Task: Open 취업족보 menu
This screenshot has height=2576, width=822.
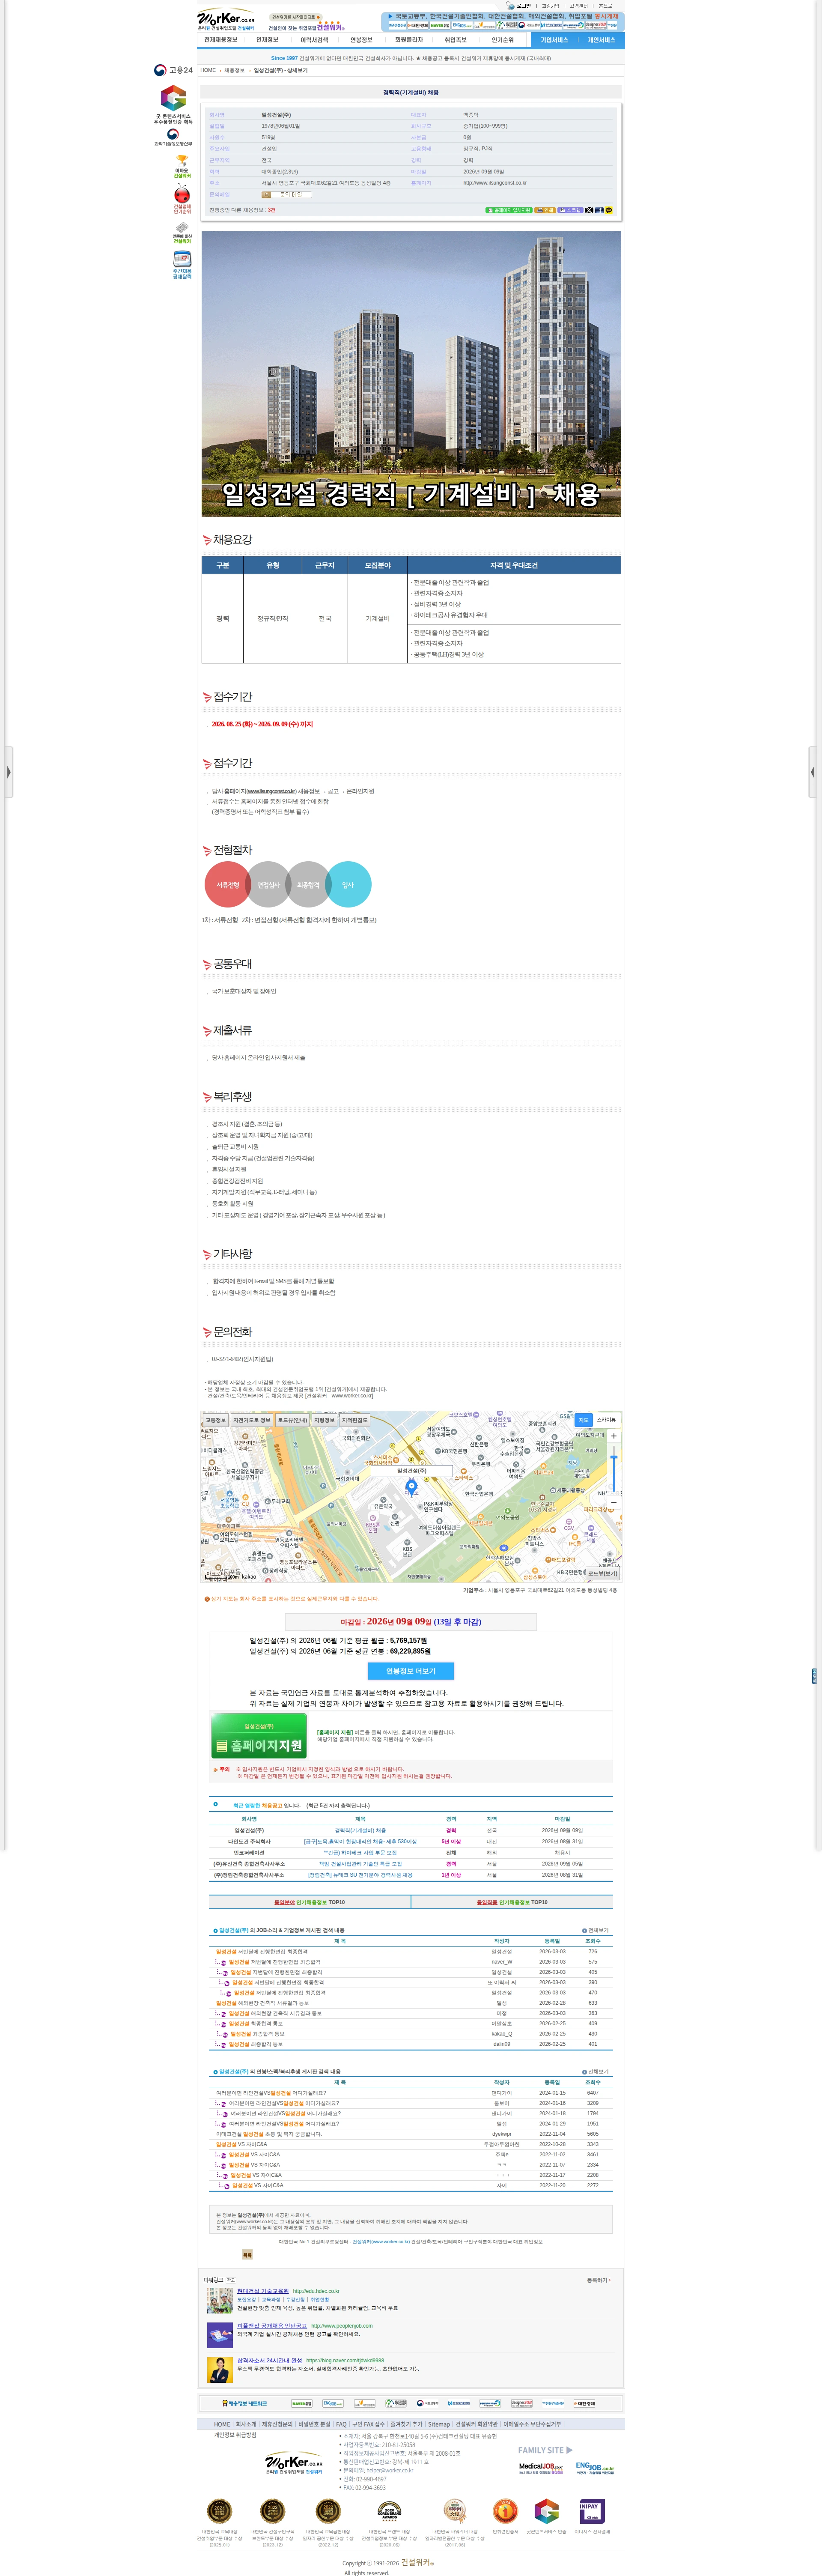Action: pos(456,40)
